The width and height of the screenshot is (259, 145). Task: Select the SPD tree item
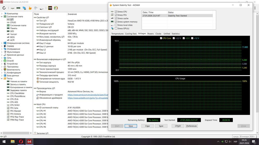click(12, 31)
